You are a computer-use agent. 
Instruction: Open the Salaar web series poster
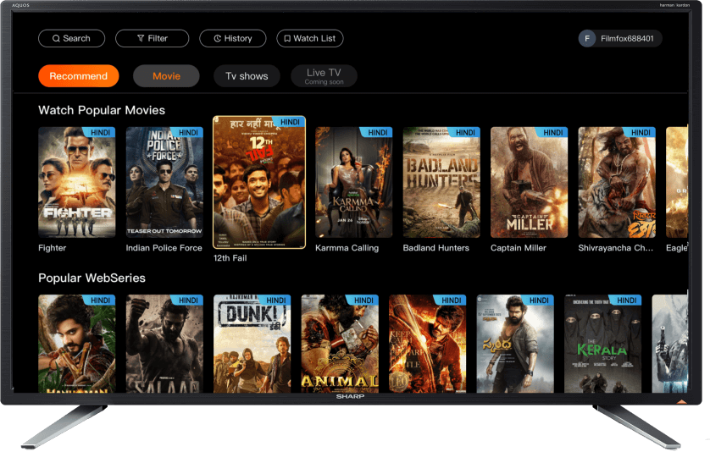coord(164,344)
